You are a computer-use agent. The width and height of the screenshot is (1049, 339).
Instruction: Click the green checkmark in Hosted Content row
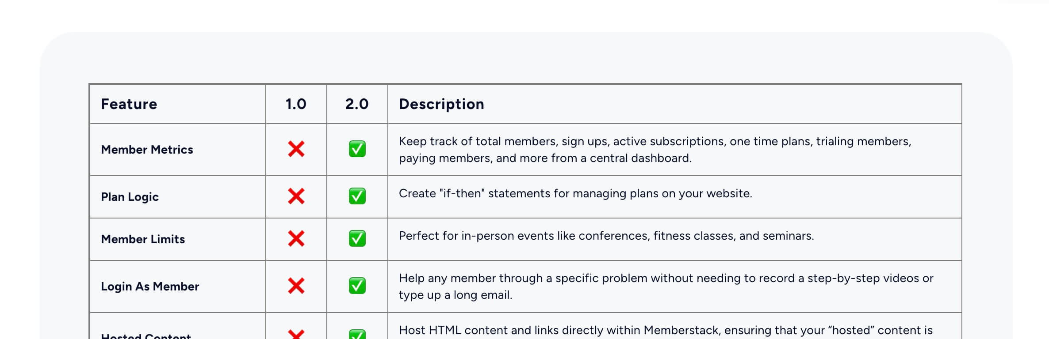pyautogui.click(x=357, y=334)
